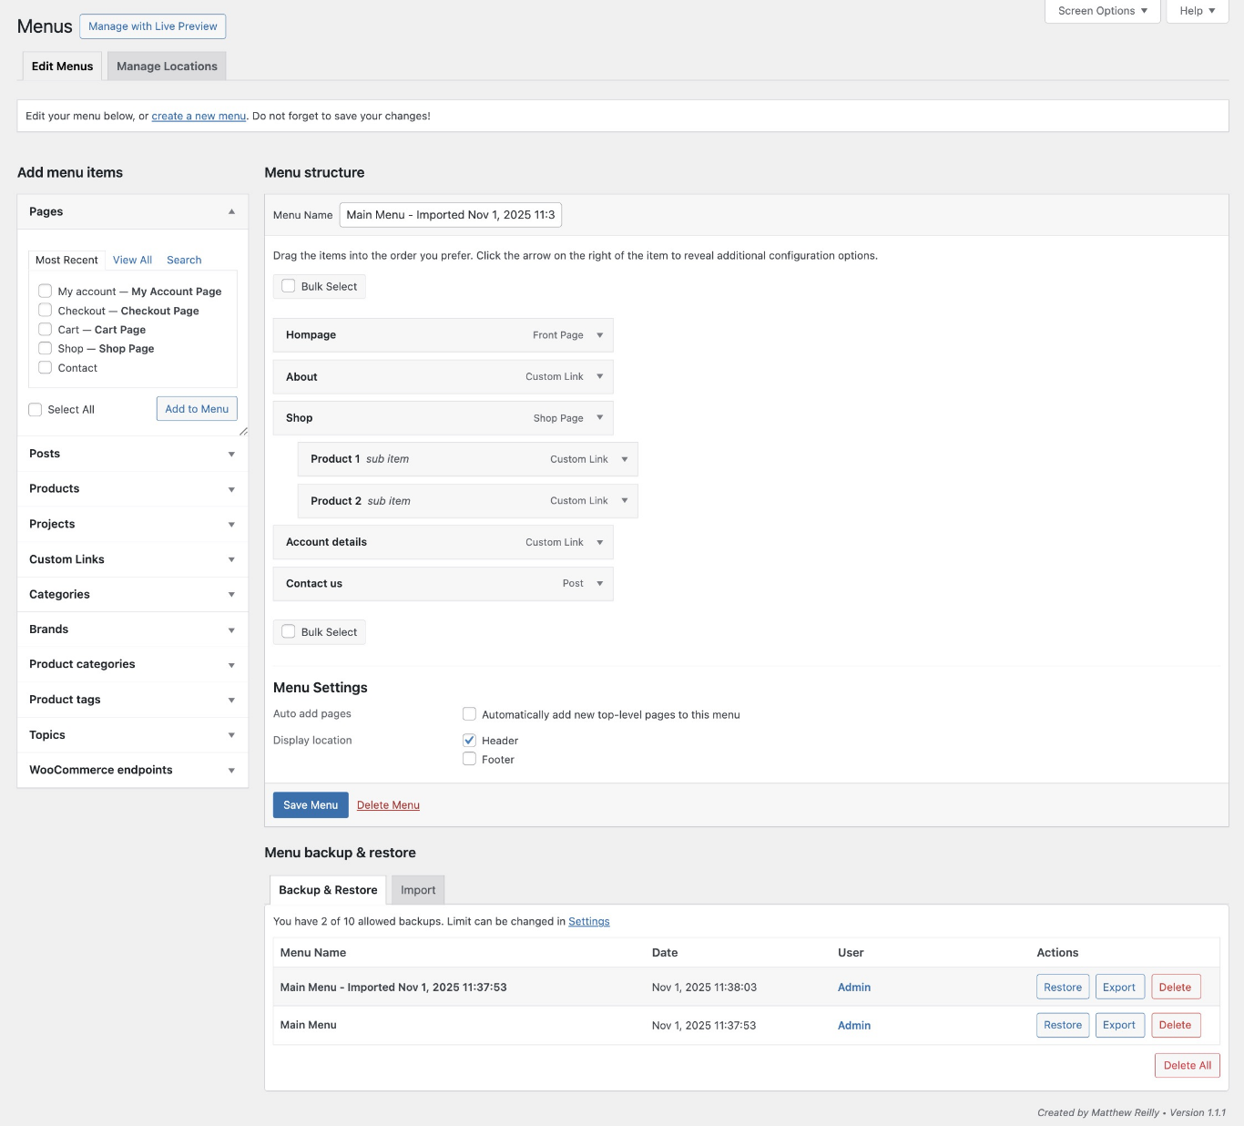The width and height of the screenshot is (1244, 1126).
Task: Open the Import tab
Action: click(418, 890)
